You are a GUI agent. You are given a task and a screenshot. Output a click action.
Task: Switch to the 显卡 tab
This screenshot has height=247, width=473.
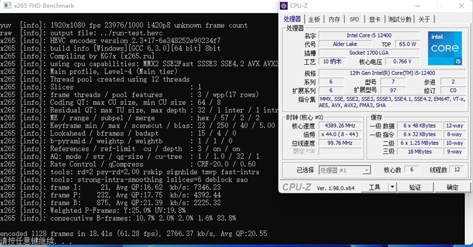(x=375, y=19)
